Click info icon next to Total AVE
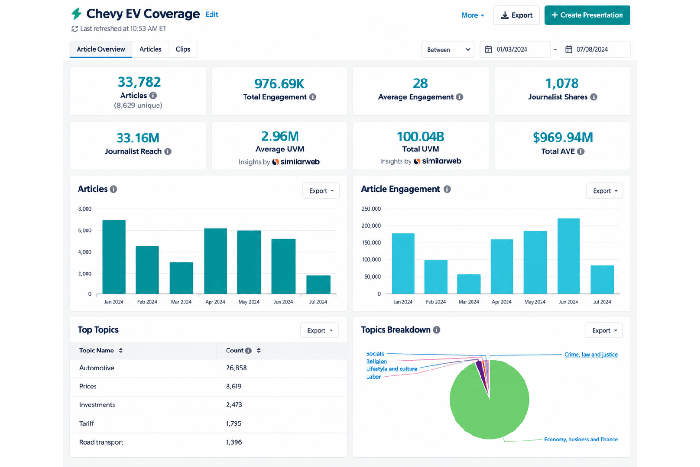 [x=580, y=151]
